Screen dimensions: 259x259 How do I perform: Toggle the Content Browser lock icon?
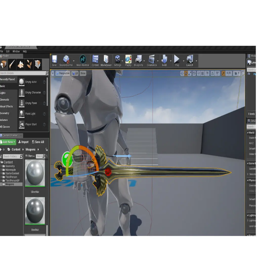47,149
